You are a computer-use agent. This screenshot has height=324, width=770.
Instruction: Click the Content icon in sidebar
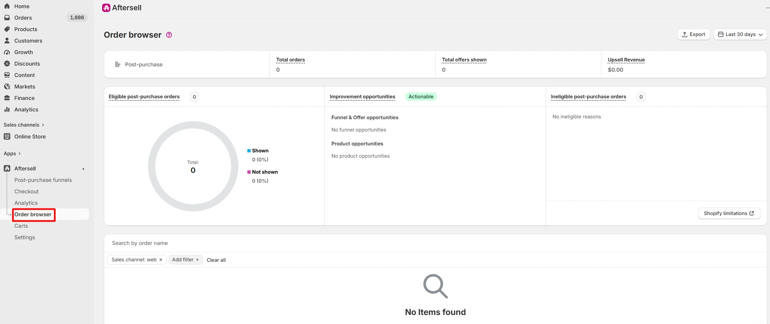tap(7, 75)
